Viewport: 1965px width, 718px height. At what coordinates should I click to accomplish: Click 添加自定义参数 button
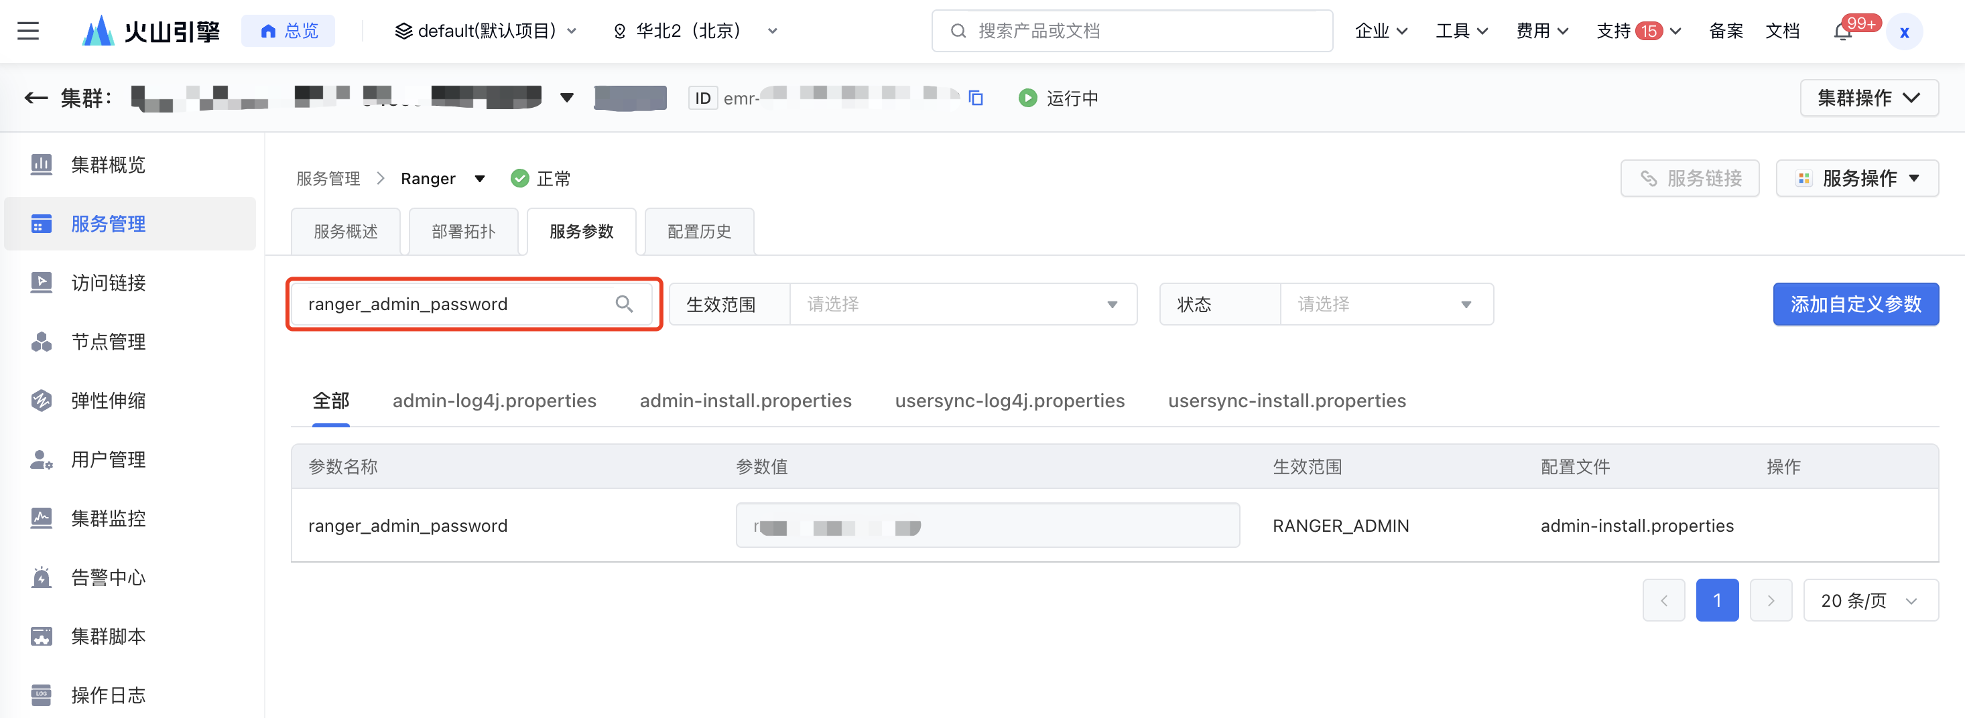pos(1855,304)
